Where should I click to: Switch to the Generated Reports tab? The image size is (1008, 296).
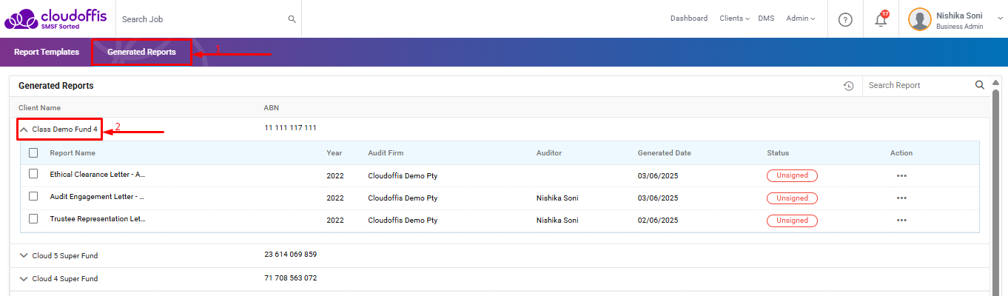tap(141, 53)
